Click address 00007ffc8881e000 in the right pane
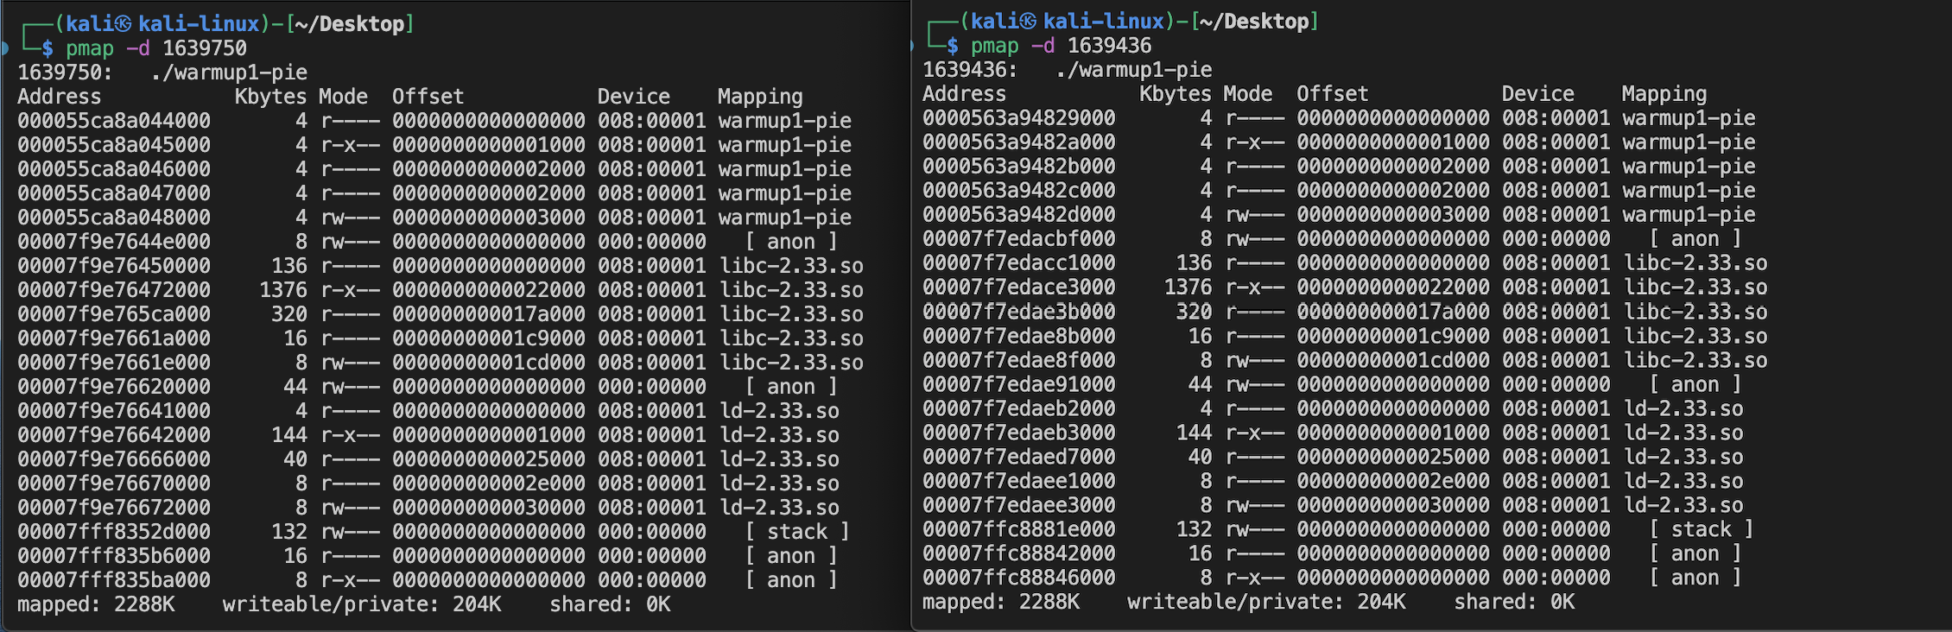This screenshot has width=1952, height=632. point(1019,529)
